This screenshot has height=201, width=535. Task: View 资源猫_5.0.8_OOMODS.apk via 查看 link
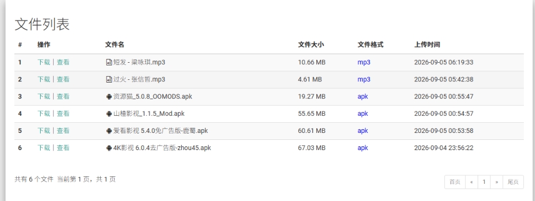click(63, 96)
